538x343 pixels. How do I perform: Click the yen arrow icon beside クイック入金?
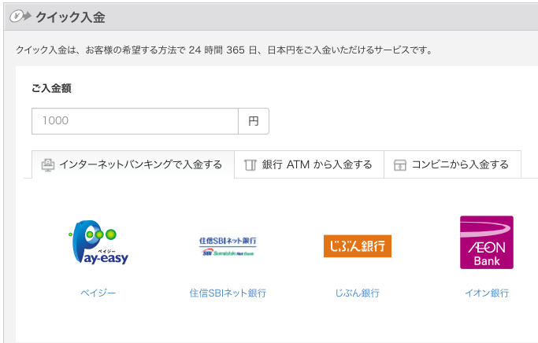(x=20, y=17)
